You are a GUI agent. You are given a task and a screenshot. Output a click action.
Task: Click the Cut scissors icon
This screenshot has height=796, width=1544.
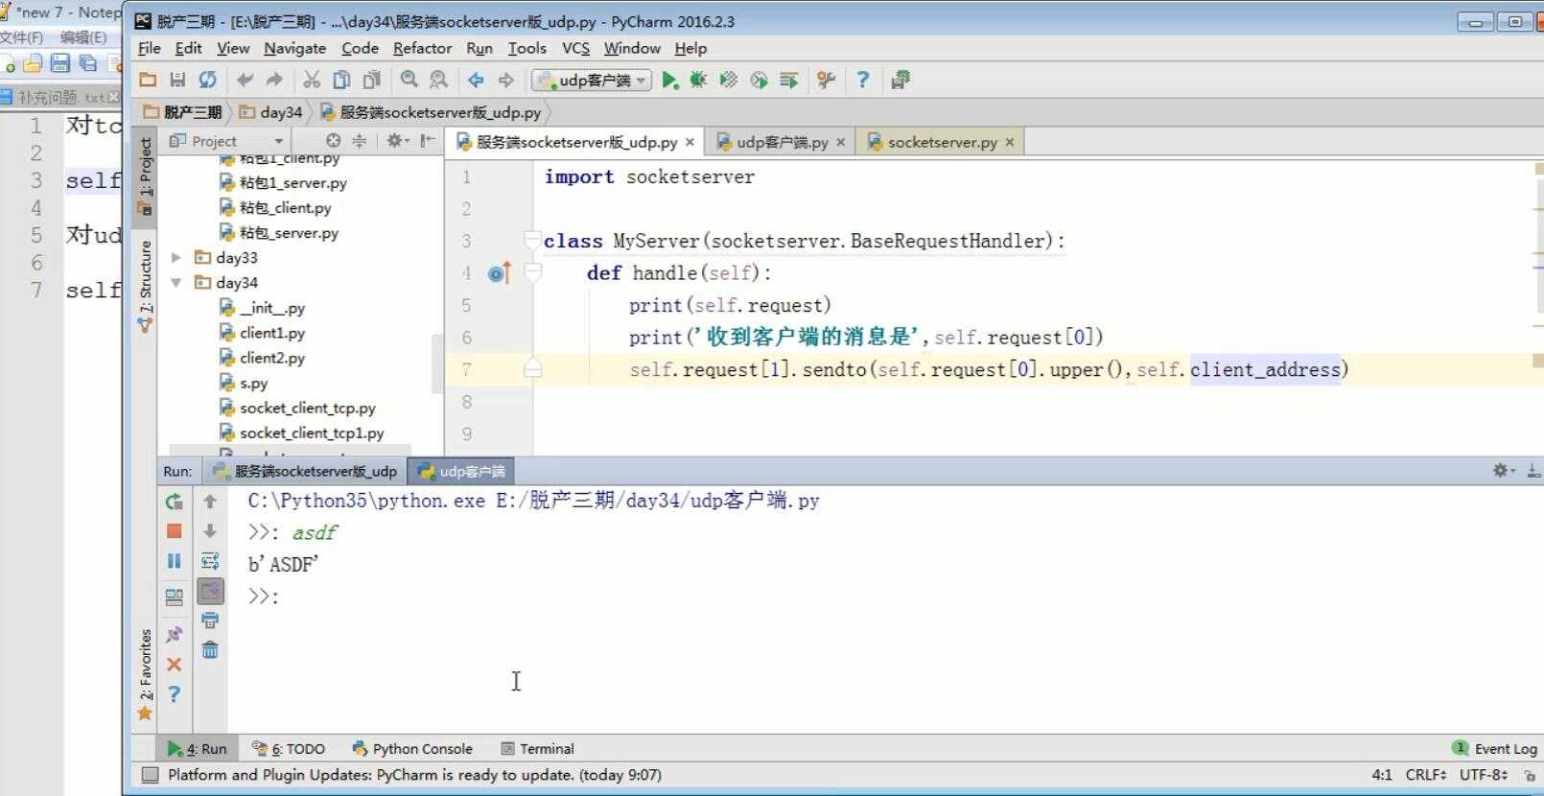pos(312,80)
